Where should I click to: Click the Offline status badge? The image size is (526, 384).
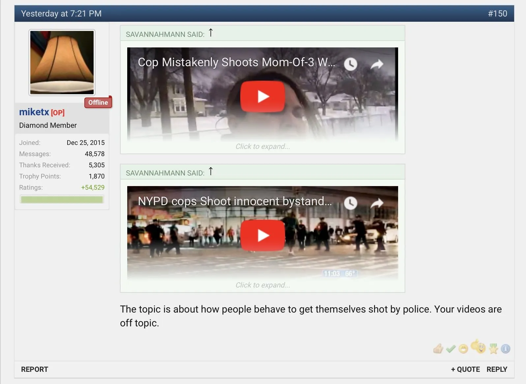click(98, 102)
